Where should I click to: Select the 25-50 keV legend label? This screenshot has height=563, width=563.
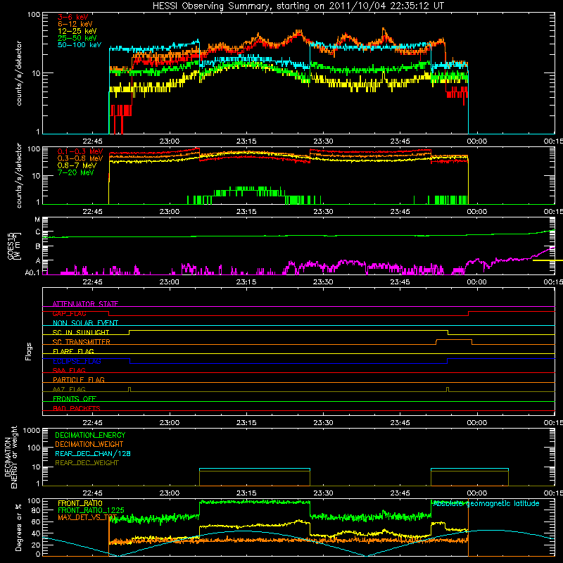click(77, 38)
